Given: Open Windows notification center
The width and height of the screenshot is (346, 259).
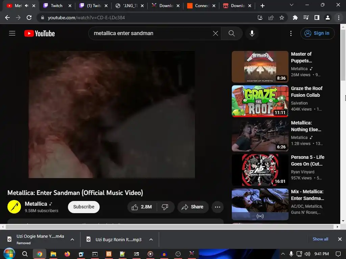Looking at the screenshot, I should coord(338,254).
